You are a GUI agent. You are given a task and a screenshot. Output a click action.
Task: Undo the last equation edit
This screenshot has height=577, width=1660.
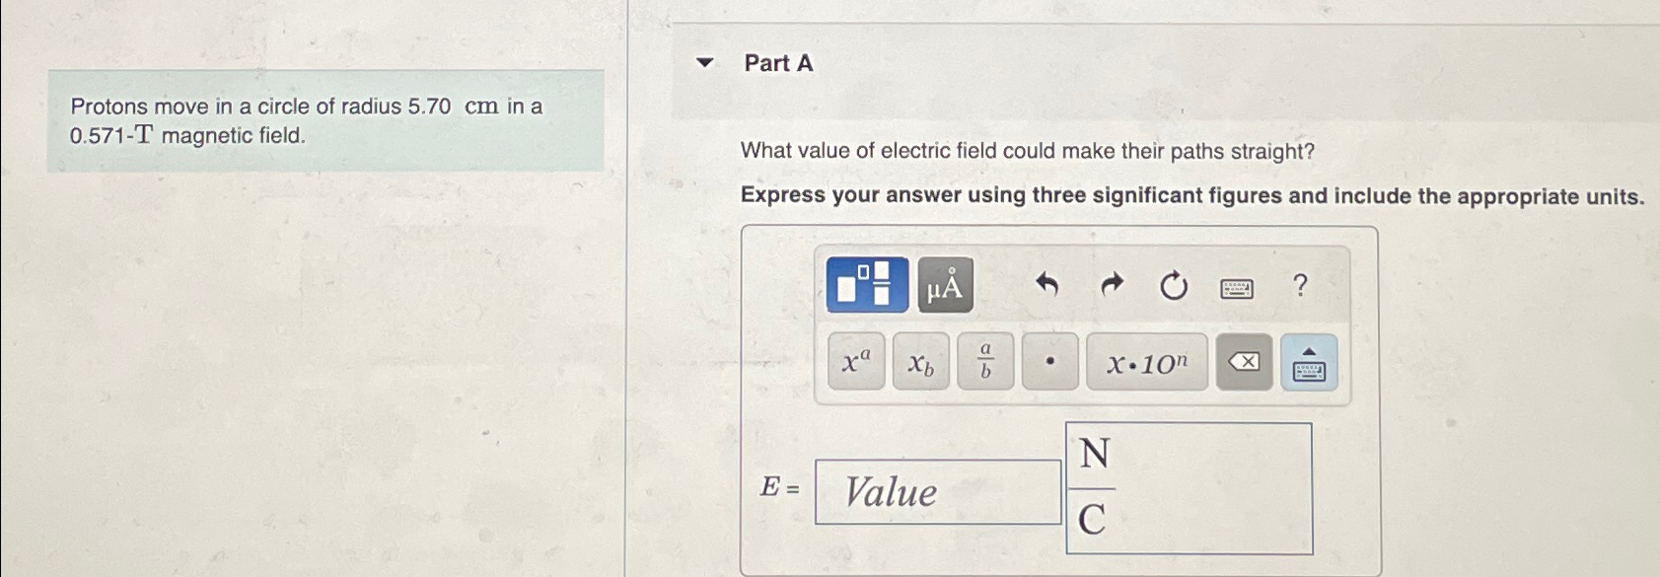1047,286
